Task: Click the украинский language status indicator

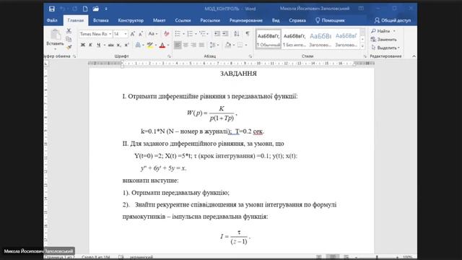Action: pyautogui.click(x=141, y=257)
